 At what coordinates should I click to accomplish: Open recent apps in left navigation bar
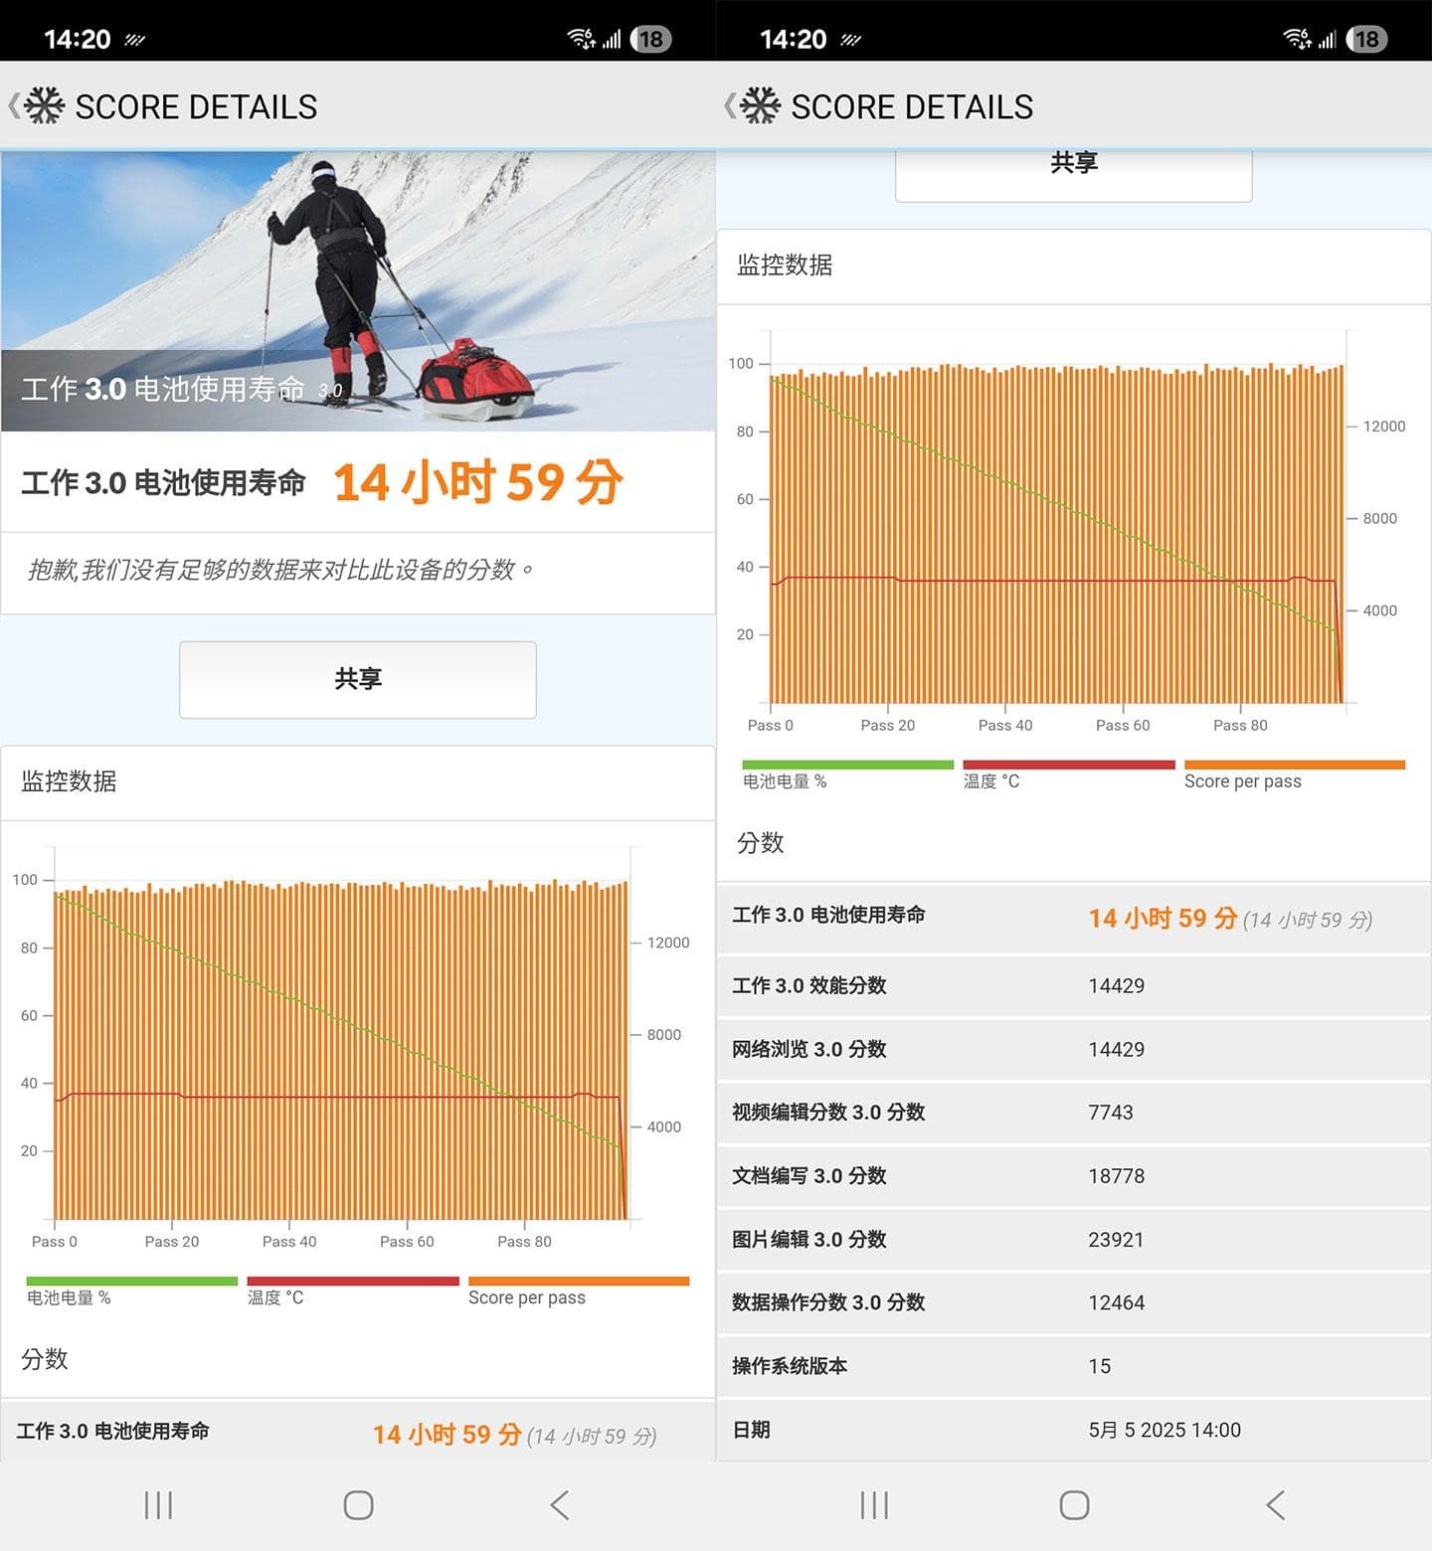tap(159, 1505)
